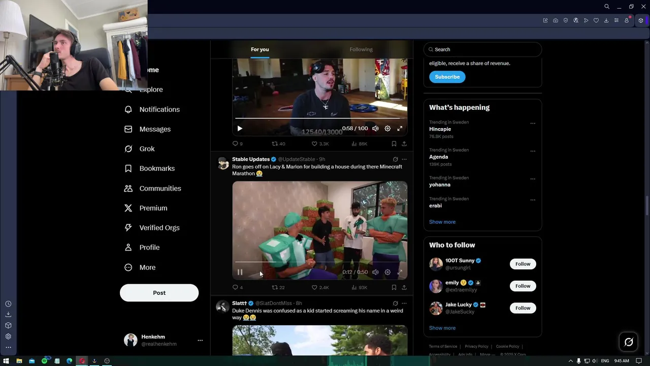Image resolution: width=650 pixels, height=366 pixels.
Task: Open the More sidebar menu
Action: click(140, 267)
